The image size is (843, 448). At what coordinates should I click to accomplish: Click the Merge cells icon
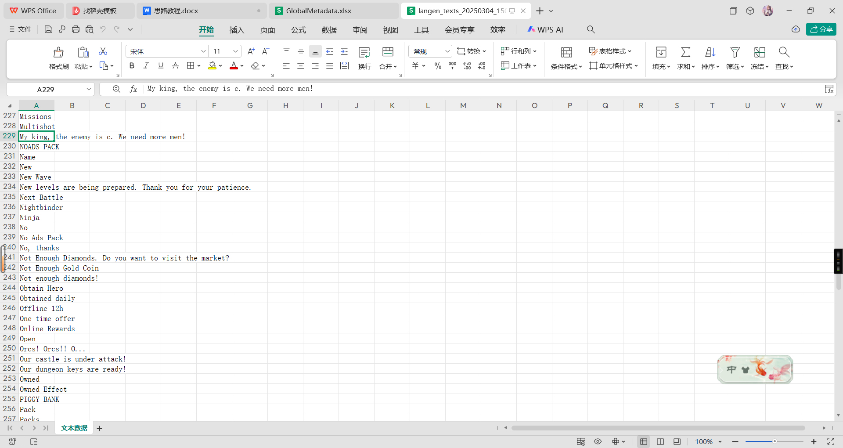[388, 52]
